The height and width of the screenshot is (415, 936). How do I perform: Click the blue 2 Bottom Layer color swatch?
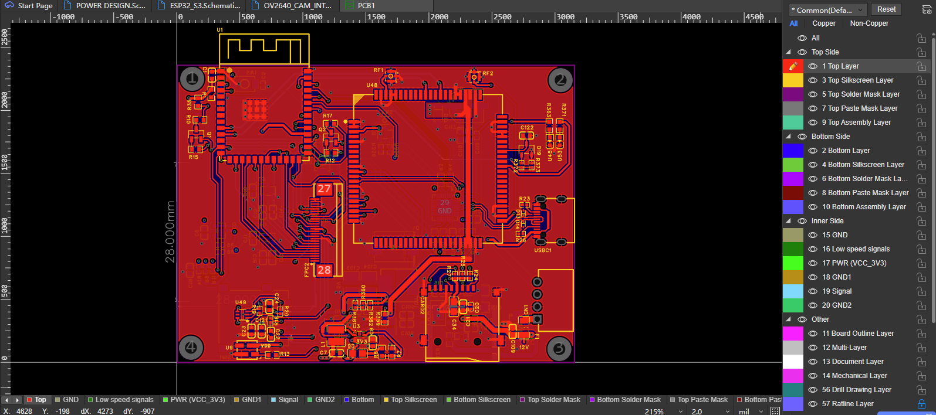[793, 151]
